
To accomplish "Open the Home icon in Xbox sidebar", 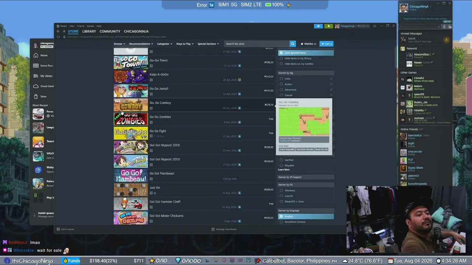I will point(36,55).
